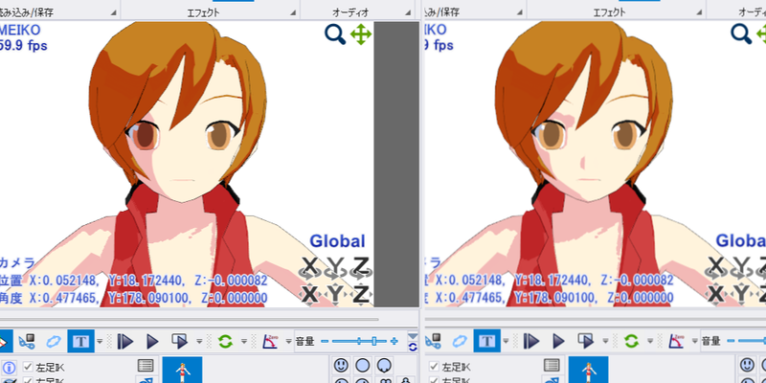Viewport: 766px width, 383px height.
Task: Open dropdown after play-in-window icon, left toolbar
Action: 199,341
